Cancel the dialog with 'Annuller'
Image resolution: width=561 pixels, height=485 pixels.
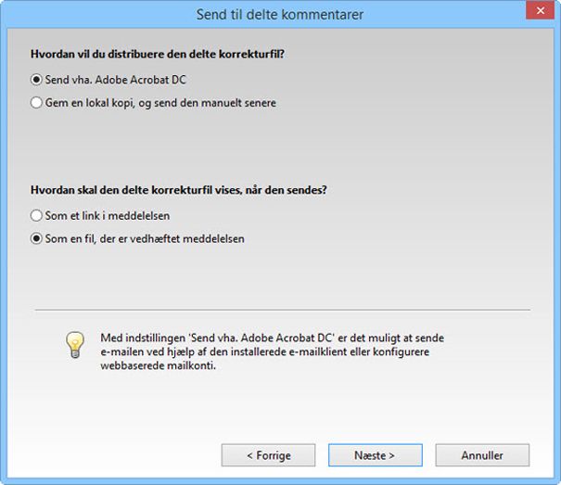point(482,455)
